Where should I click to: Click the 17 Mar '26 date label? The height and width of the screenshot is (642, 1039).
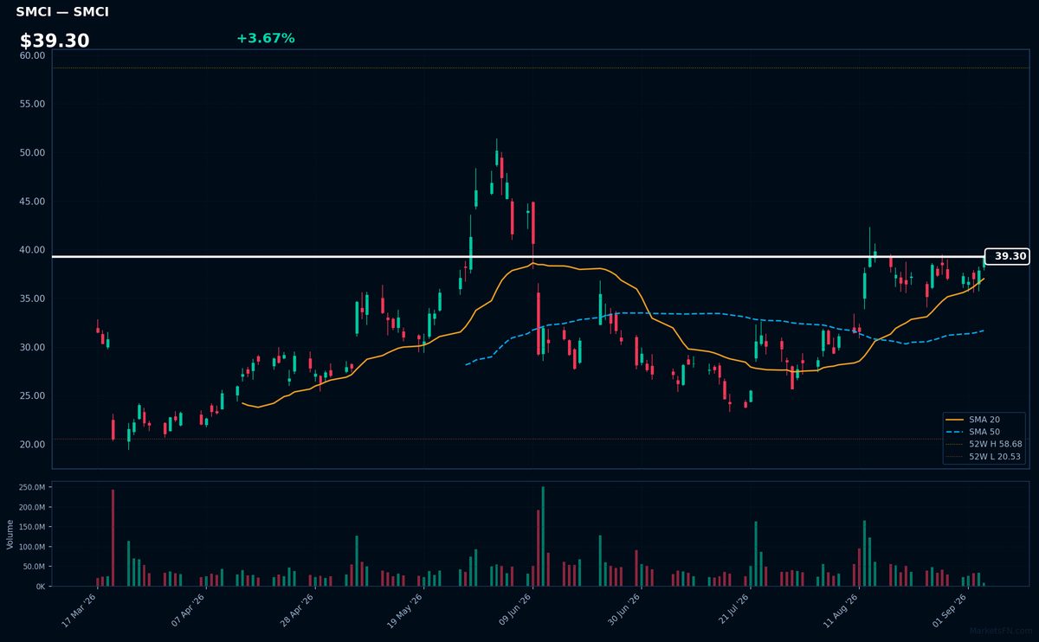[x=79, y=610]
